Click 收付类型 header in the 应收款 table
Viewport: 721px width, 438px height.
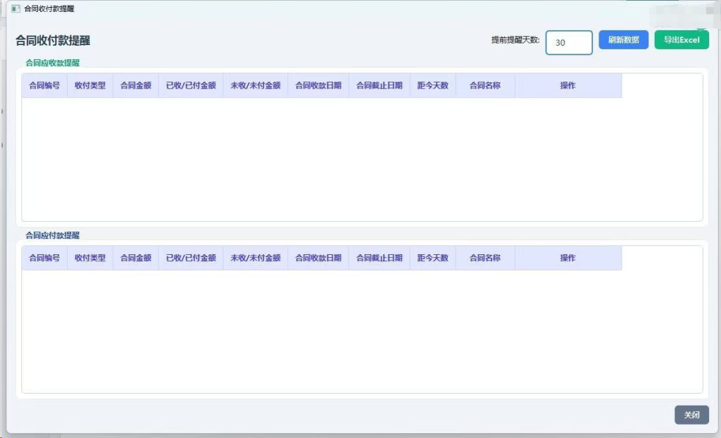coord(90,86)
